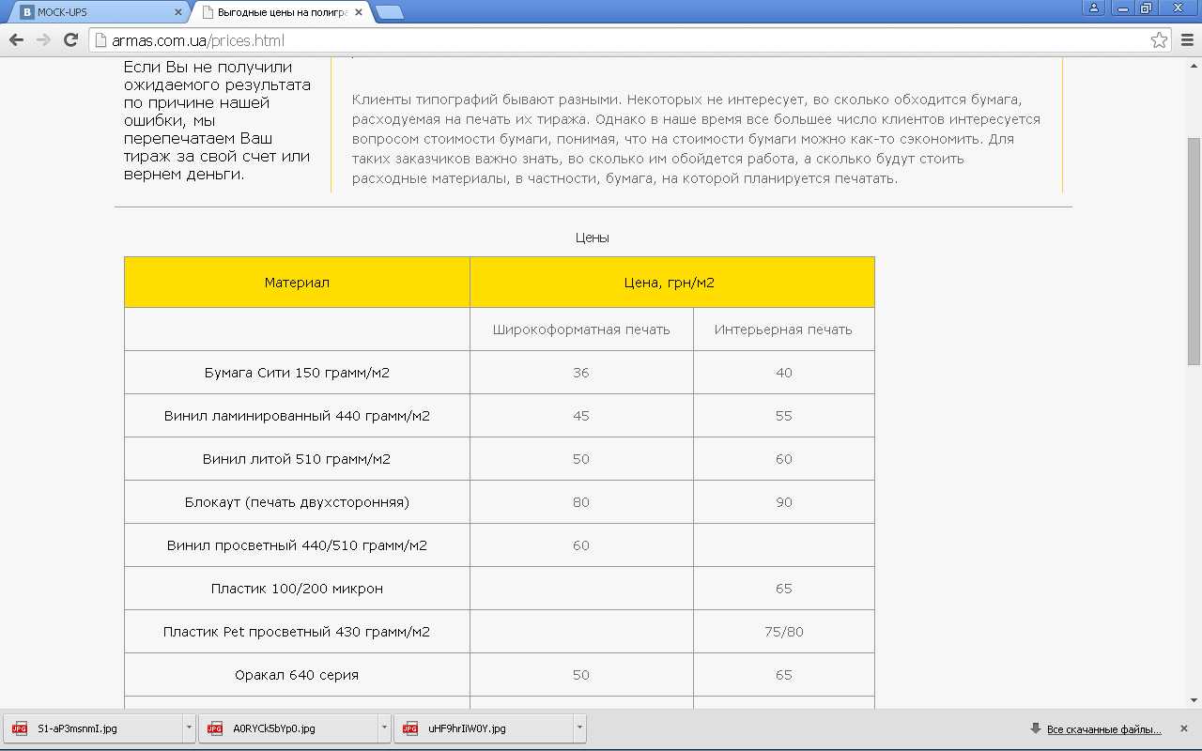Click price 36 for Бумага Сити

pyautogui.click(x=581, y=373)
